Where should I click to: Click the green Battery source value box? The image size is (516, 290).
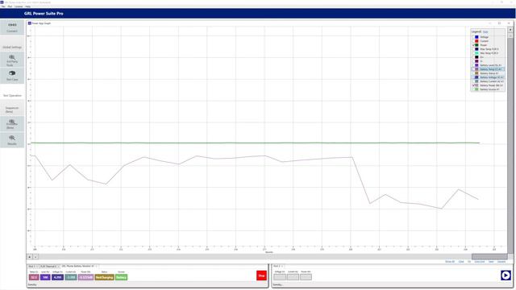coord(121,277)
